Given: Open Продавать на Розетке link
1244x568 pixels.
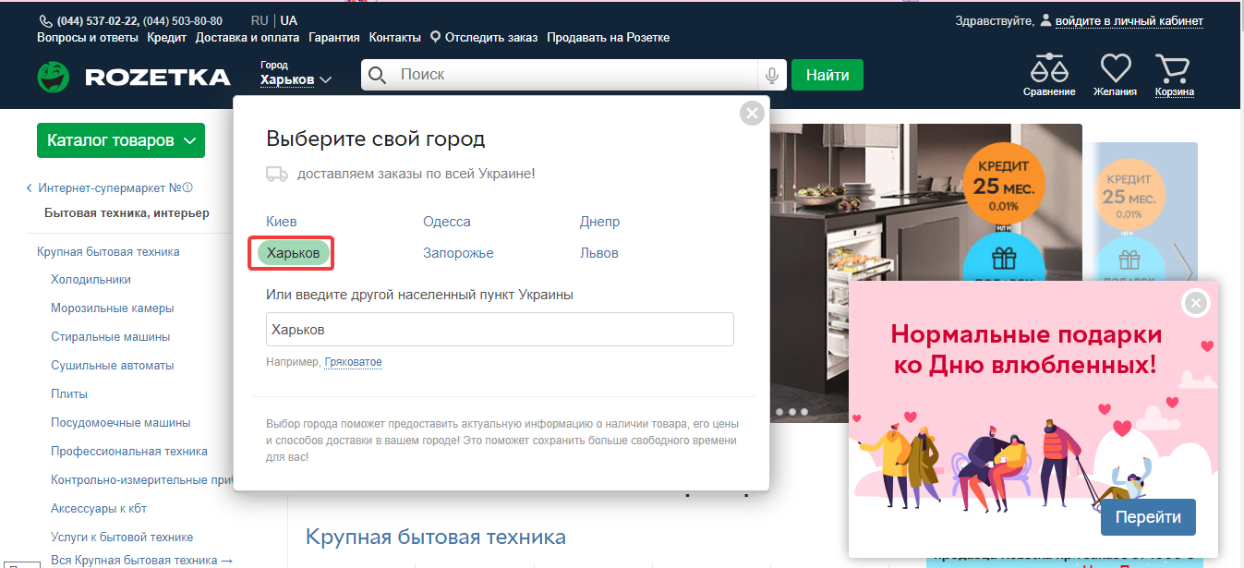Looking at the screenshot, I should [x=609, y=38].
